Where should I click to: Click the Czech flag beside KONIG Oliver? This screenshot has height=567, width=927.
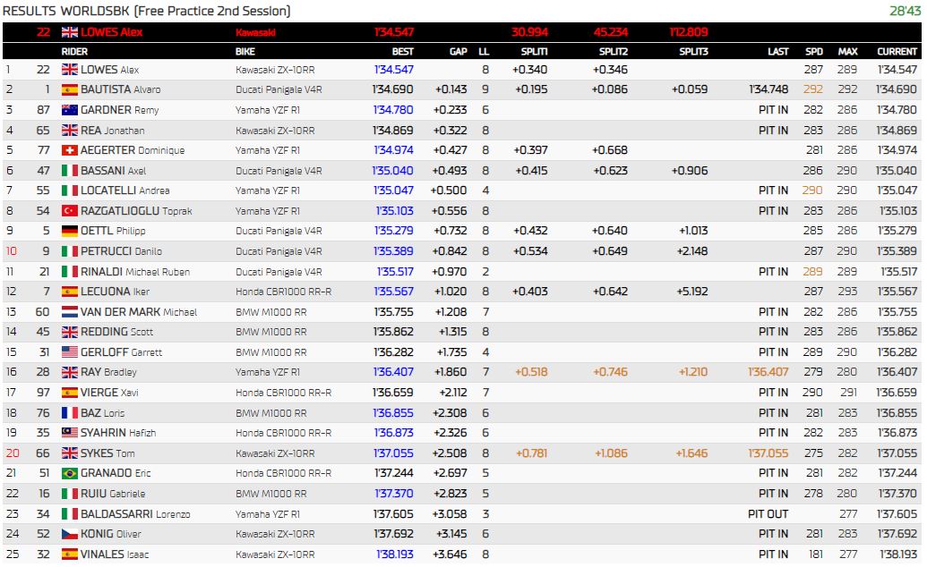pos(70,534)
